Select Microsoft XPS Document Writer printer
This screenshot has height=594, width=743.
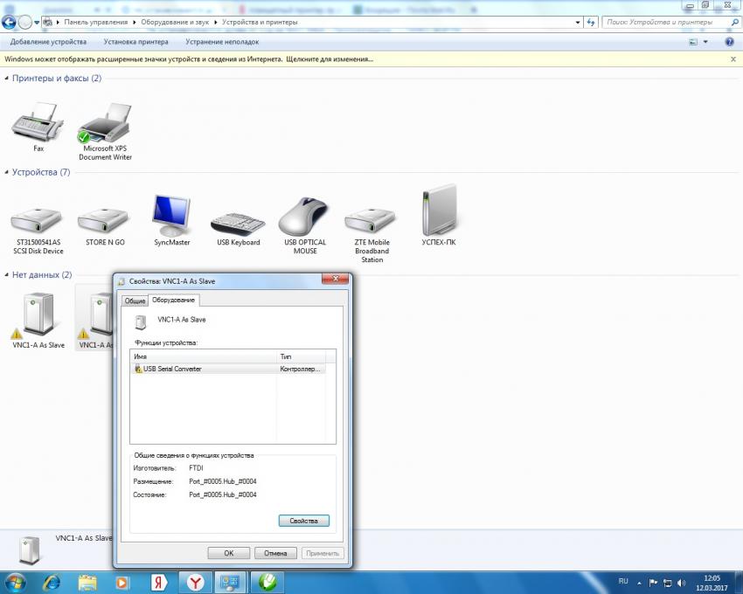(x=104, y=124)
